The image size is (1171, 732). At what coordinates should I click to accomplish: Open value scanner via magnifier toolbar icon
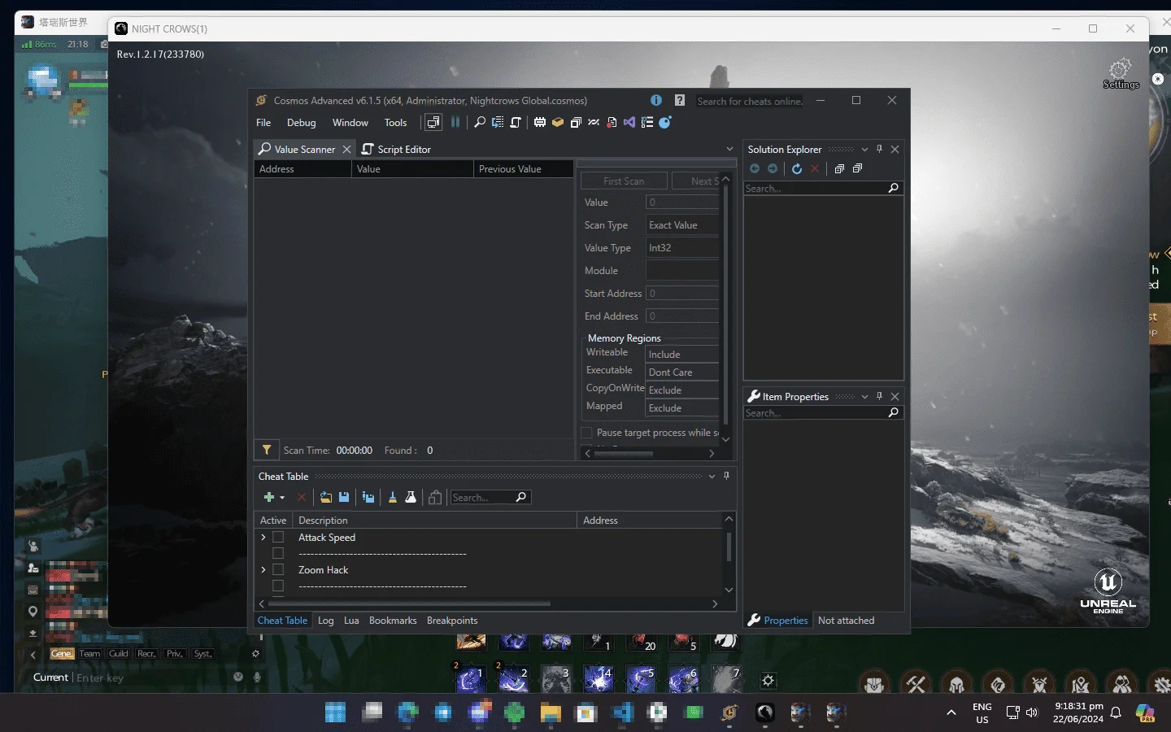pos(480,123)
